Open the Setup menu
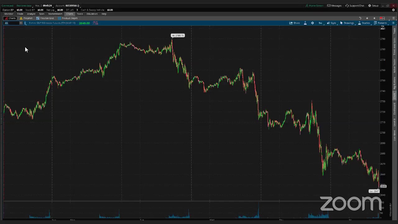The height and width of the screenshot is (224, 398). coord(373,6)
